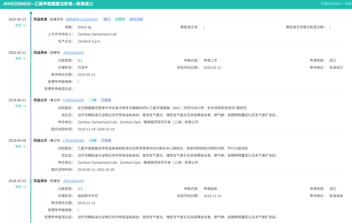Click the Ⅰ期 phase tag

pos(93,100)
